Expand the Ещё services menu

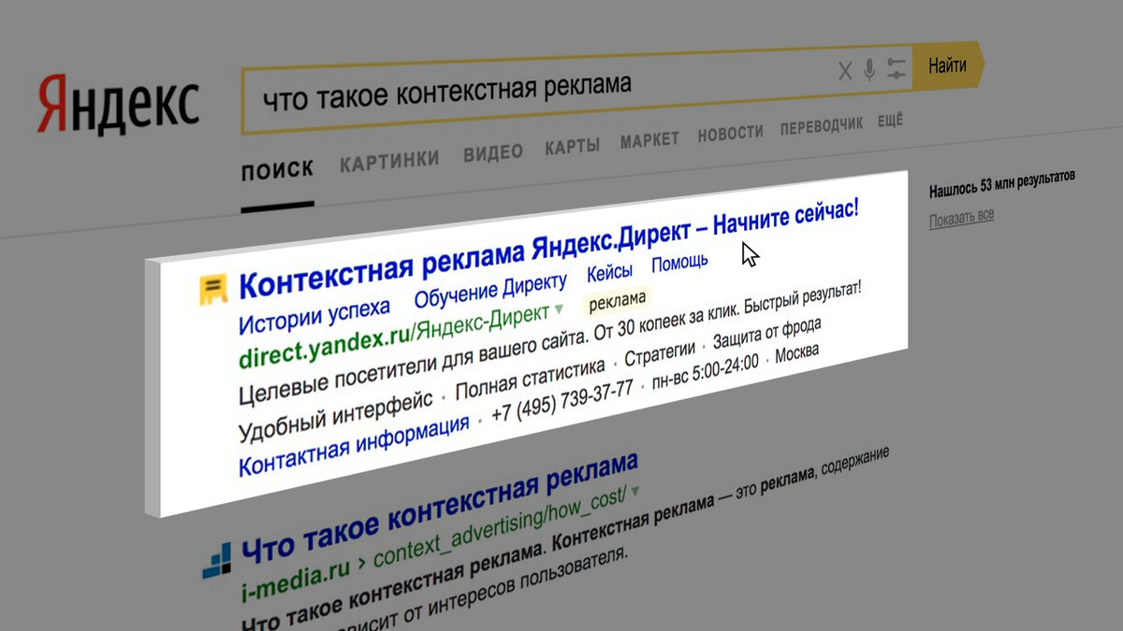(x=890, y=121)
